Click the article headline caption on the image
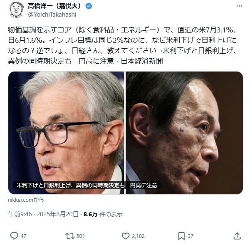This screenshot has height=245, width=250. [x=87, y=185]
